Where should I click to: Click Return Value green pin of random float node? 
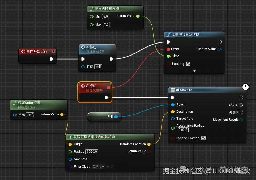pyautogui.click(x=138, y=16)
